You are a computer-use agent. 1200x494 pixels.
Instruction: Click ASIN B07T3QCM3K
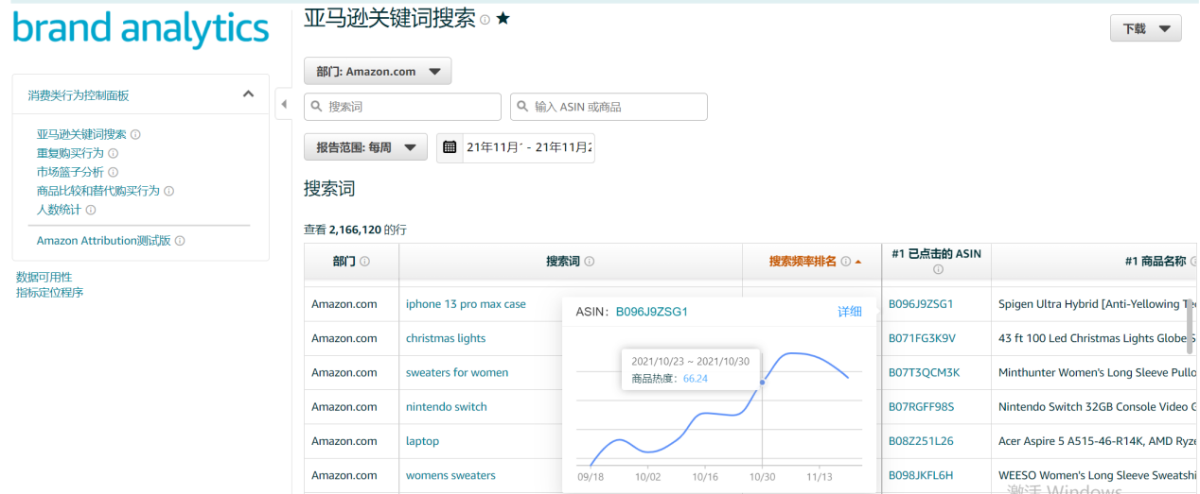(x=924, y=372)
